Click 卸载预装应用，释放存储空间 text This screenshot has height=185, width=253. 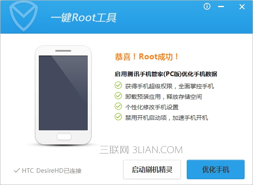click(x=164, y=97)
